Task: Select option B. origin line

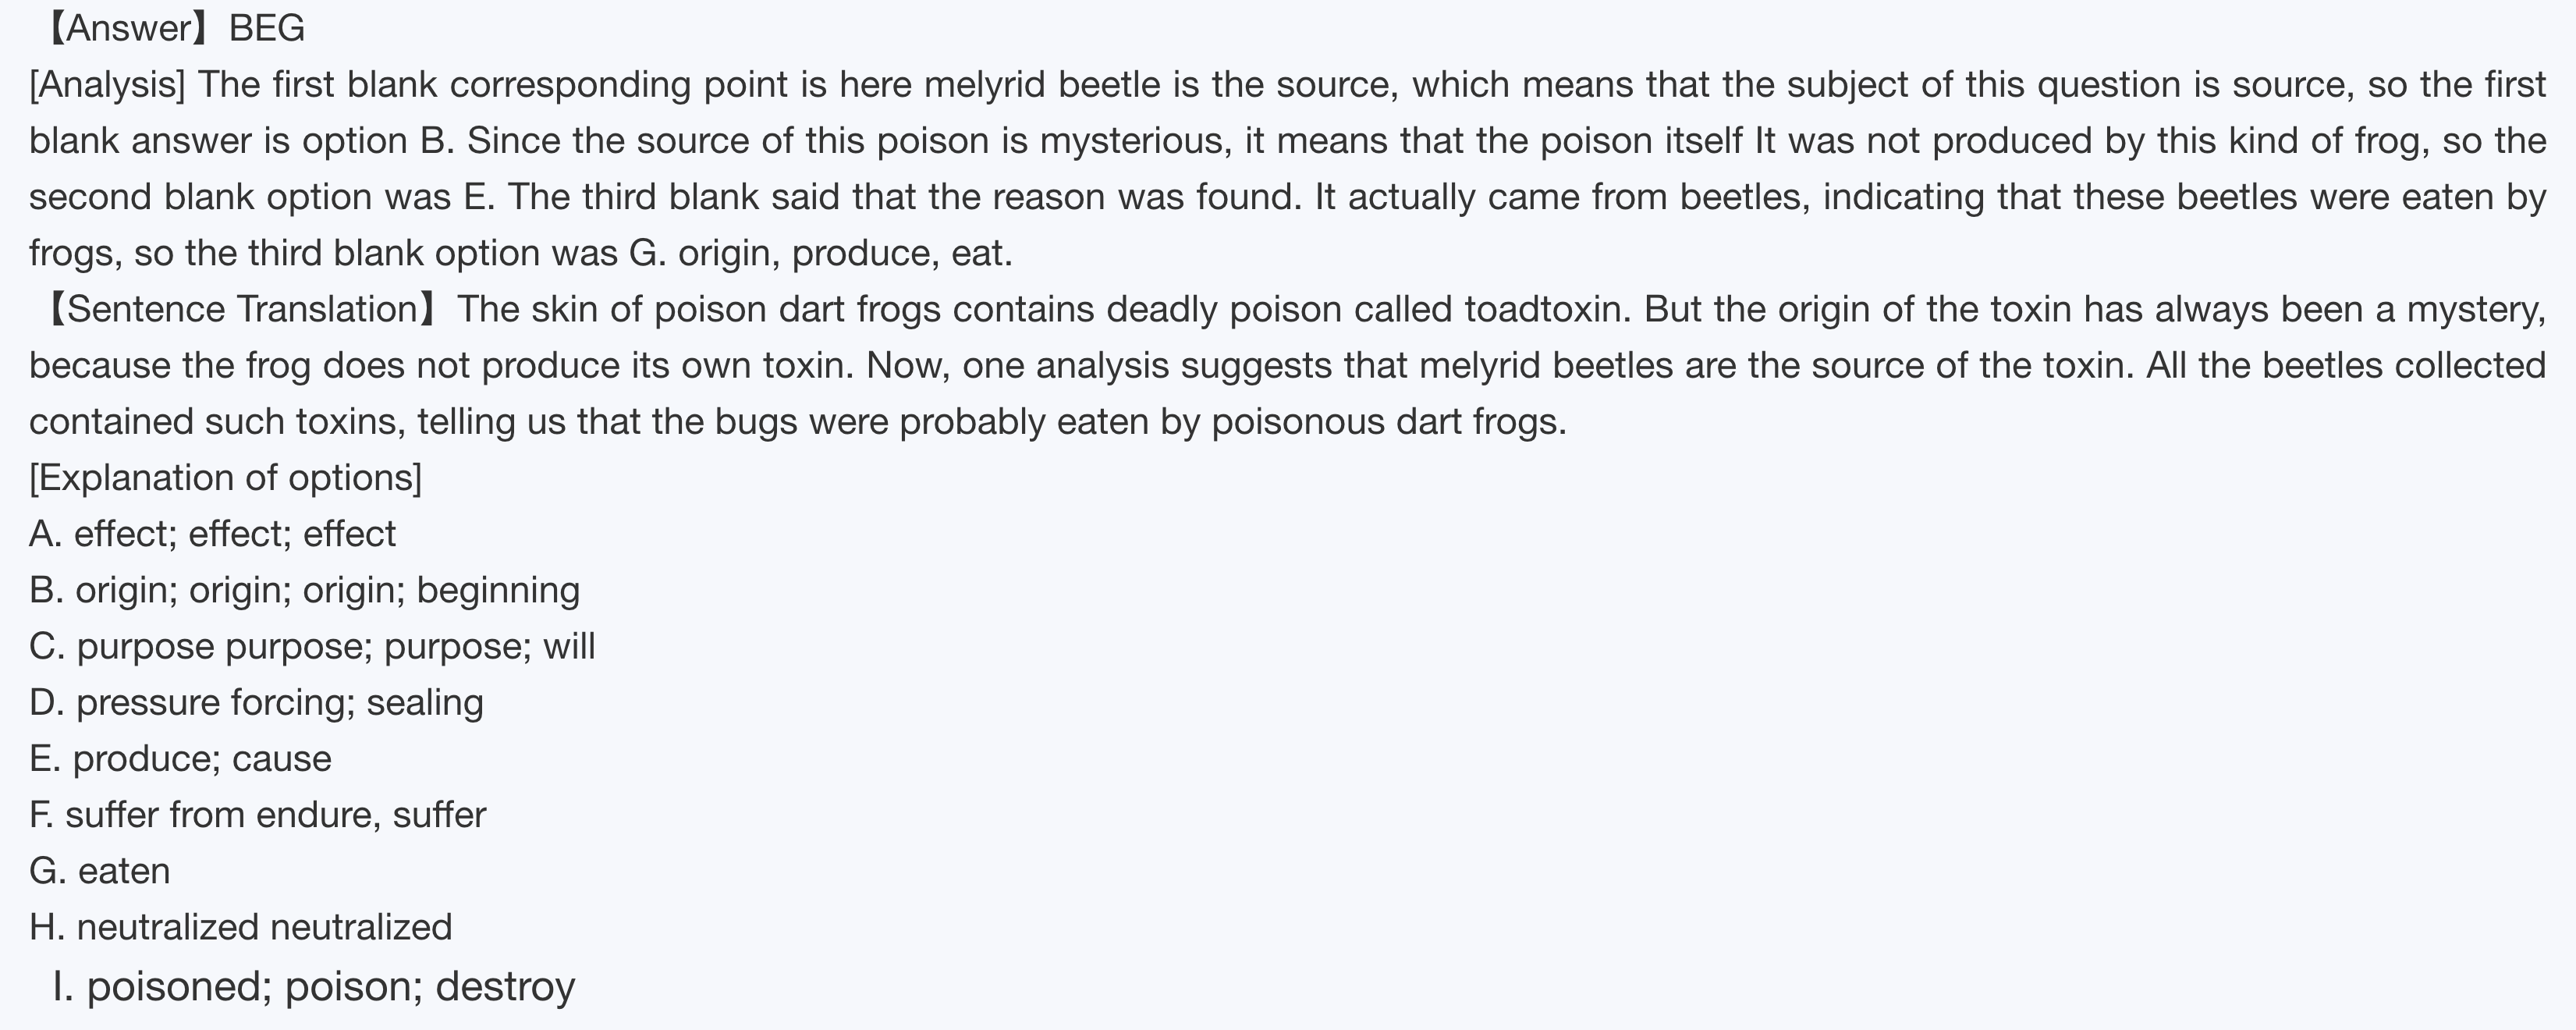Action: tap(304, 590)
